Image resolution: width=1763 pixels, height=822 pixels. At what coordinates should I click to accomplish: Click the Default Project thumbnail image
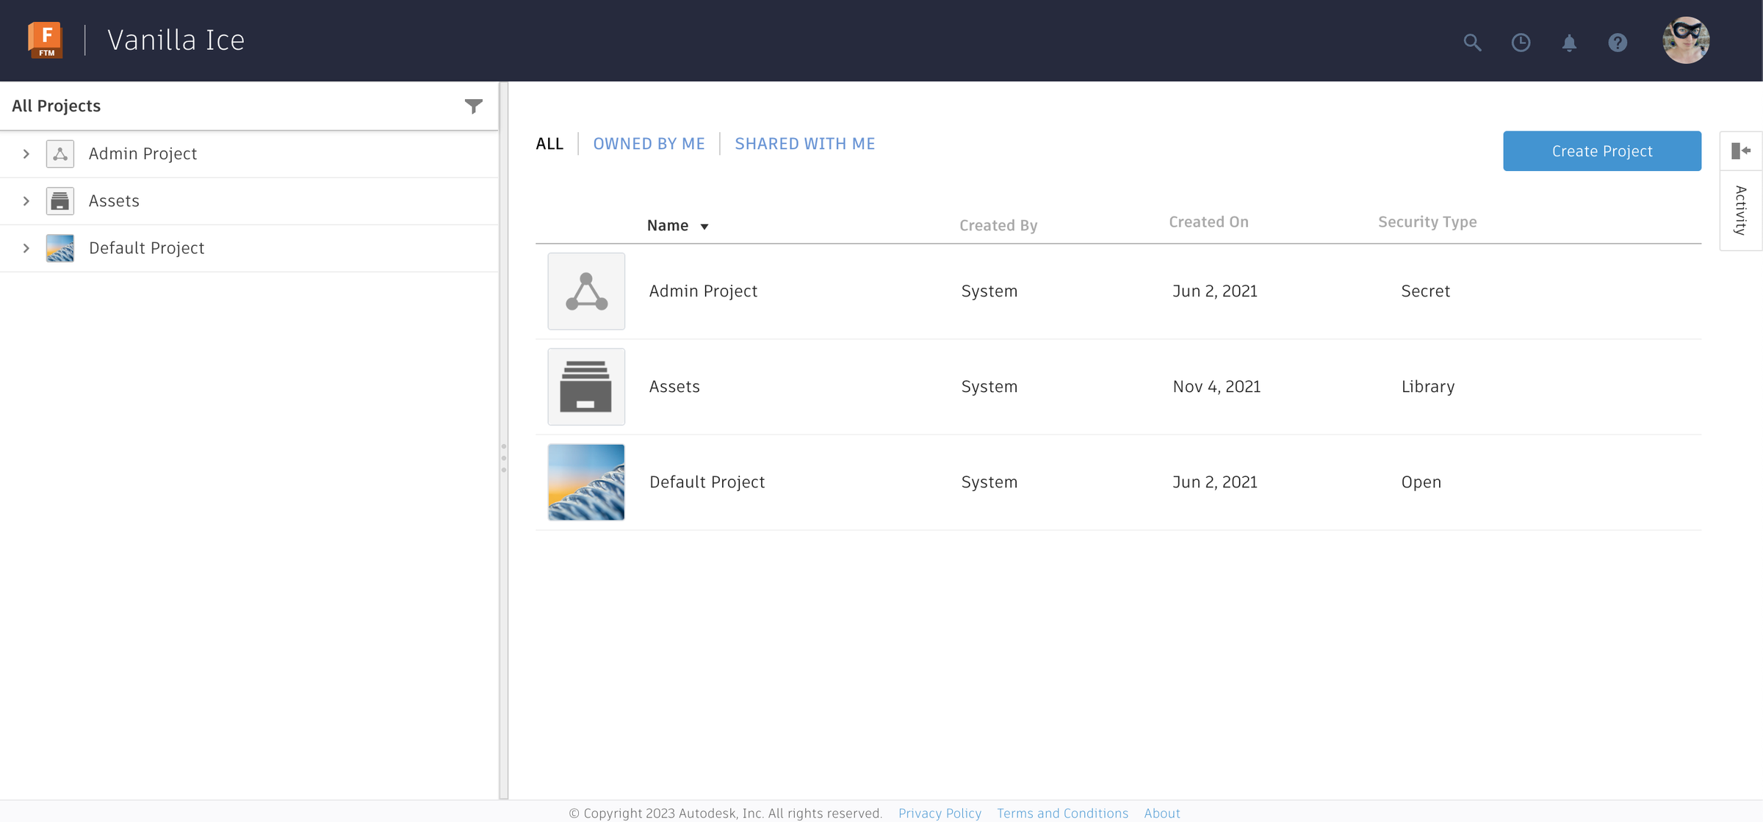[x=586, y=482]
